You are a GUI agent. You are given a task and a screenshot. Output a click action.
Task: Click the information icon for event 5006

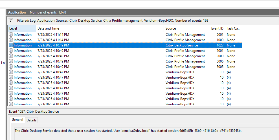11,61
